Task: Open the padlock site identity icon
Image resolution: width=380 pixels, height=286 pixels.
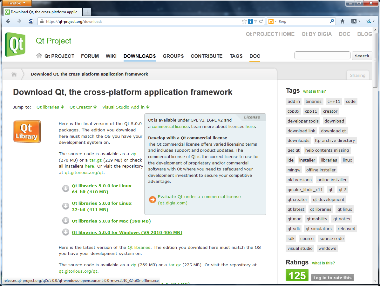Action: [42, 21]
